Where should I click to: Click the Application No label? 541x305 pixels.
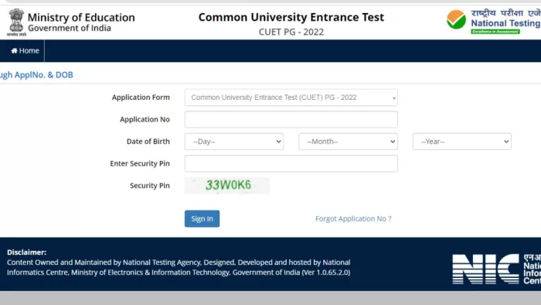click(x=145, y=119)
